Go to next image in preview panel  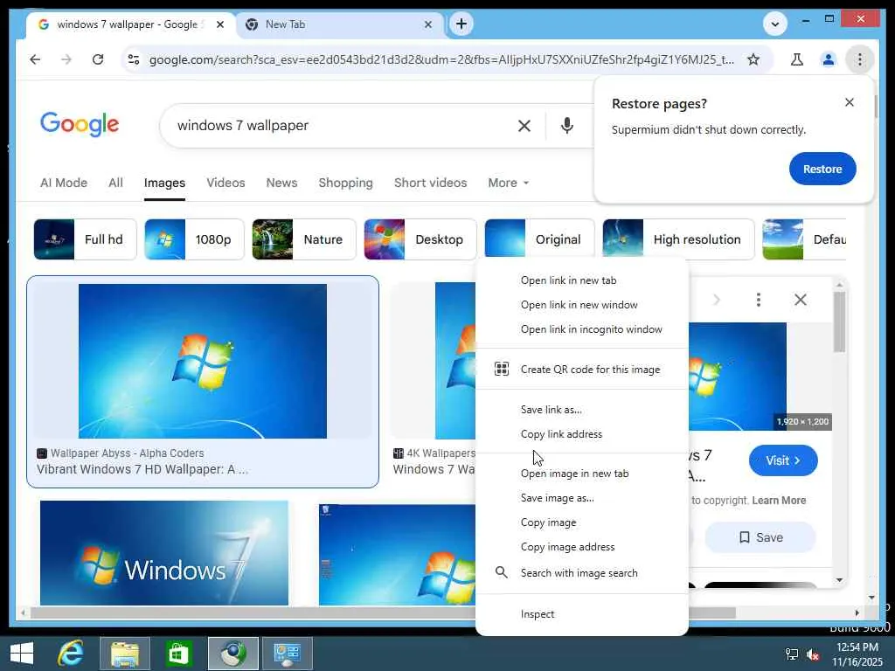(x=717, y=300)
